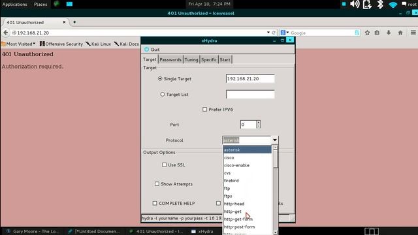Open Places menu
Image resolution: width=418 pixels, height=235 pixels.
pyautogui.click(x=40, y=5)
